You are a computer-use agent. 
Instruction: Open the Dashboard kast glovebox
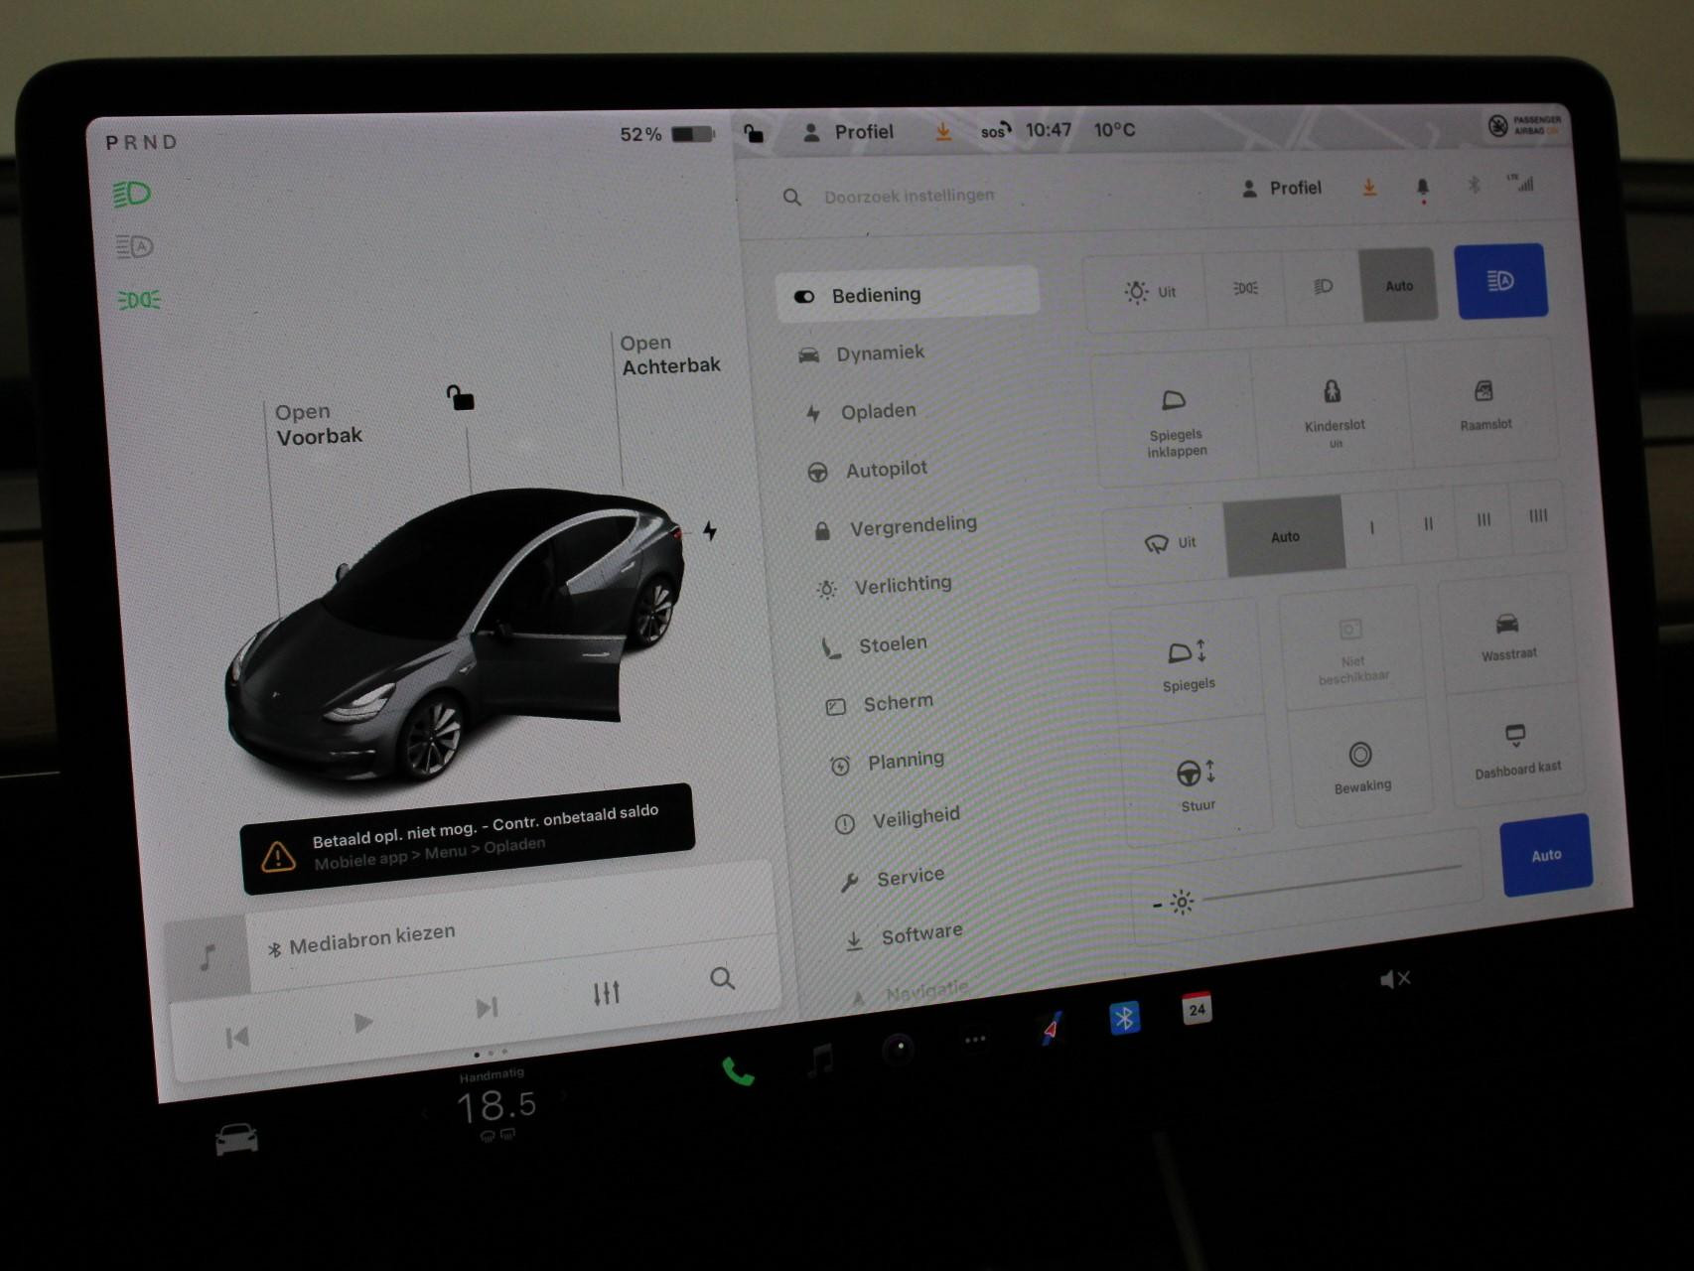click(x=1516, y=750)
